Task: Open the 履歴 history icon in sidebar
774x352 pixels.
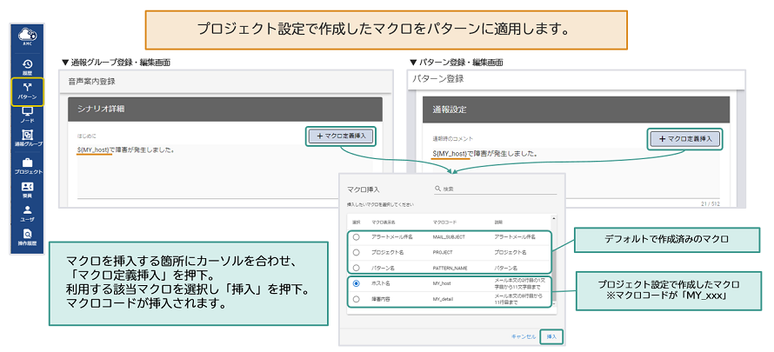Action: [27, 67]
